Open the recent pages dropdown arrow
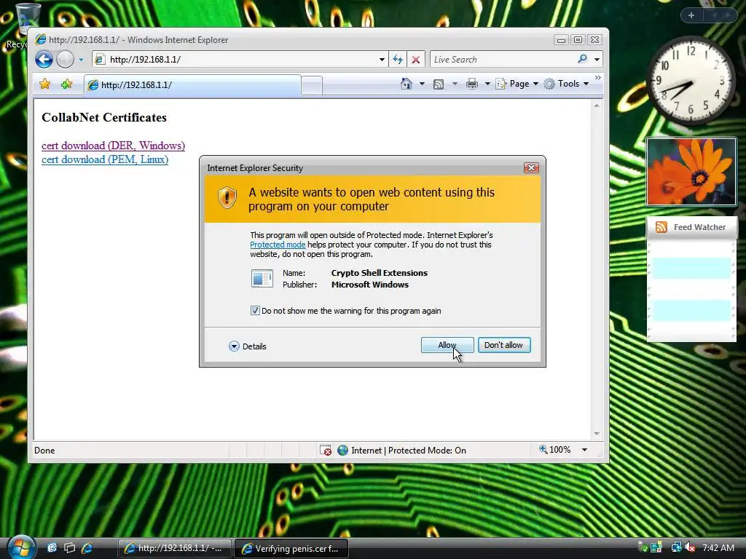Image resolution: width=746 pixels, height=559 pixels. pyautogui.click(x=81, y=60)
